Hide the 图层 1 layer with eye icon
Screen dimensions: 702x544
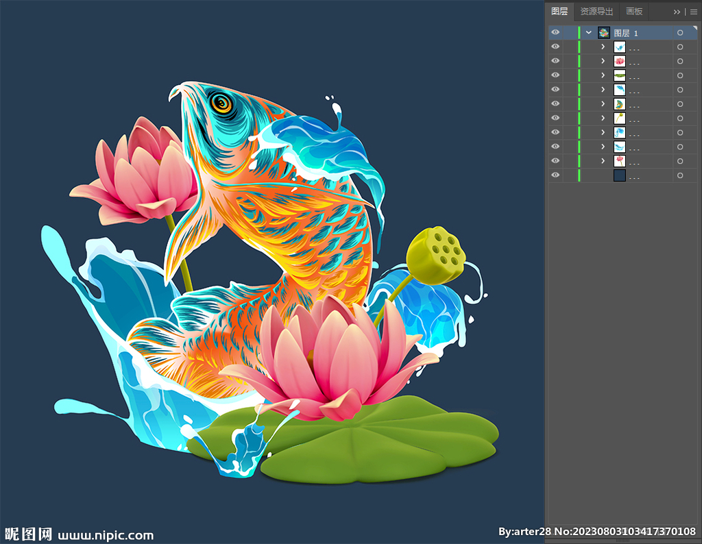[x=555, y=33]
